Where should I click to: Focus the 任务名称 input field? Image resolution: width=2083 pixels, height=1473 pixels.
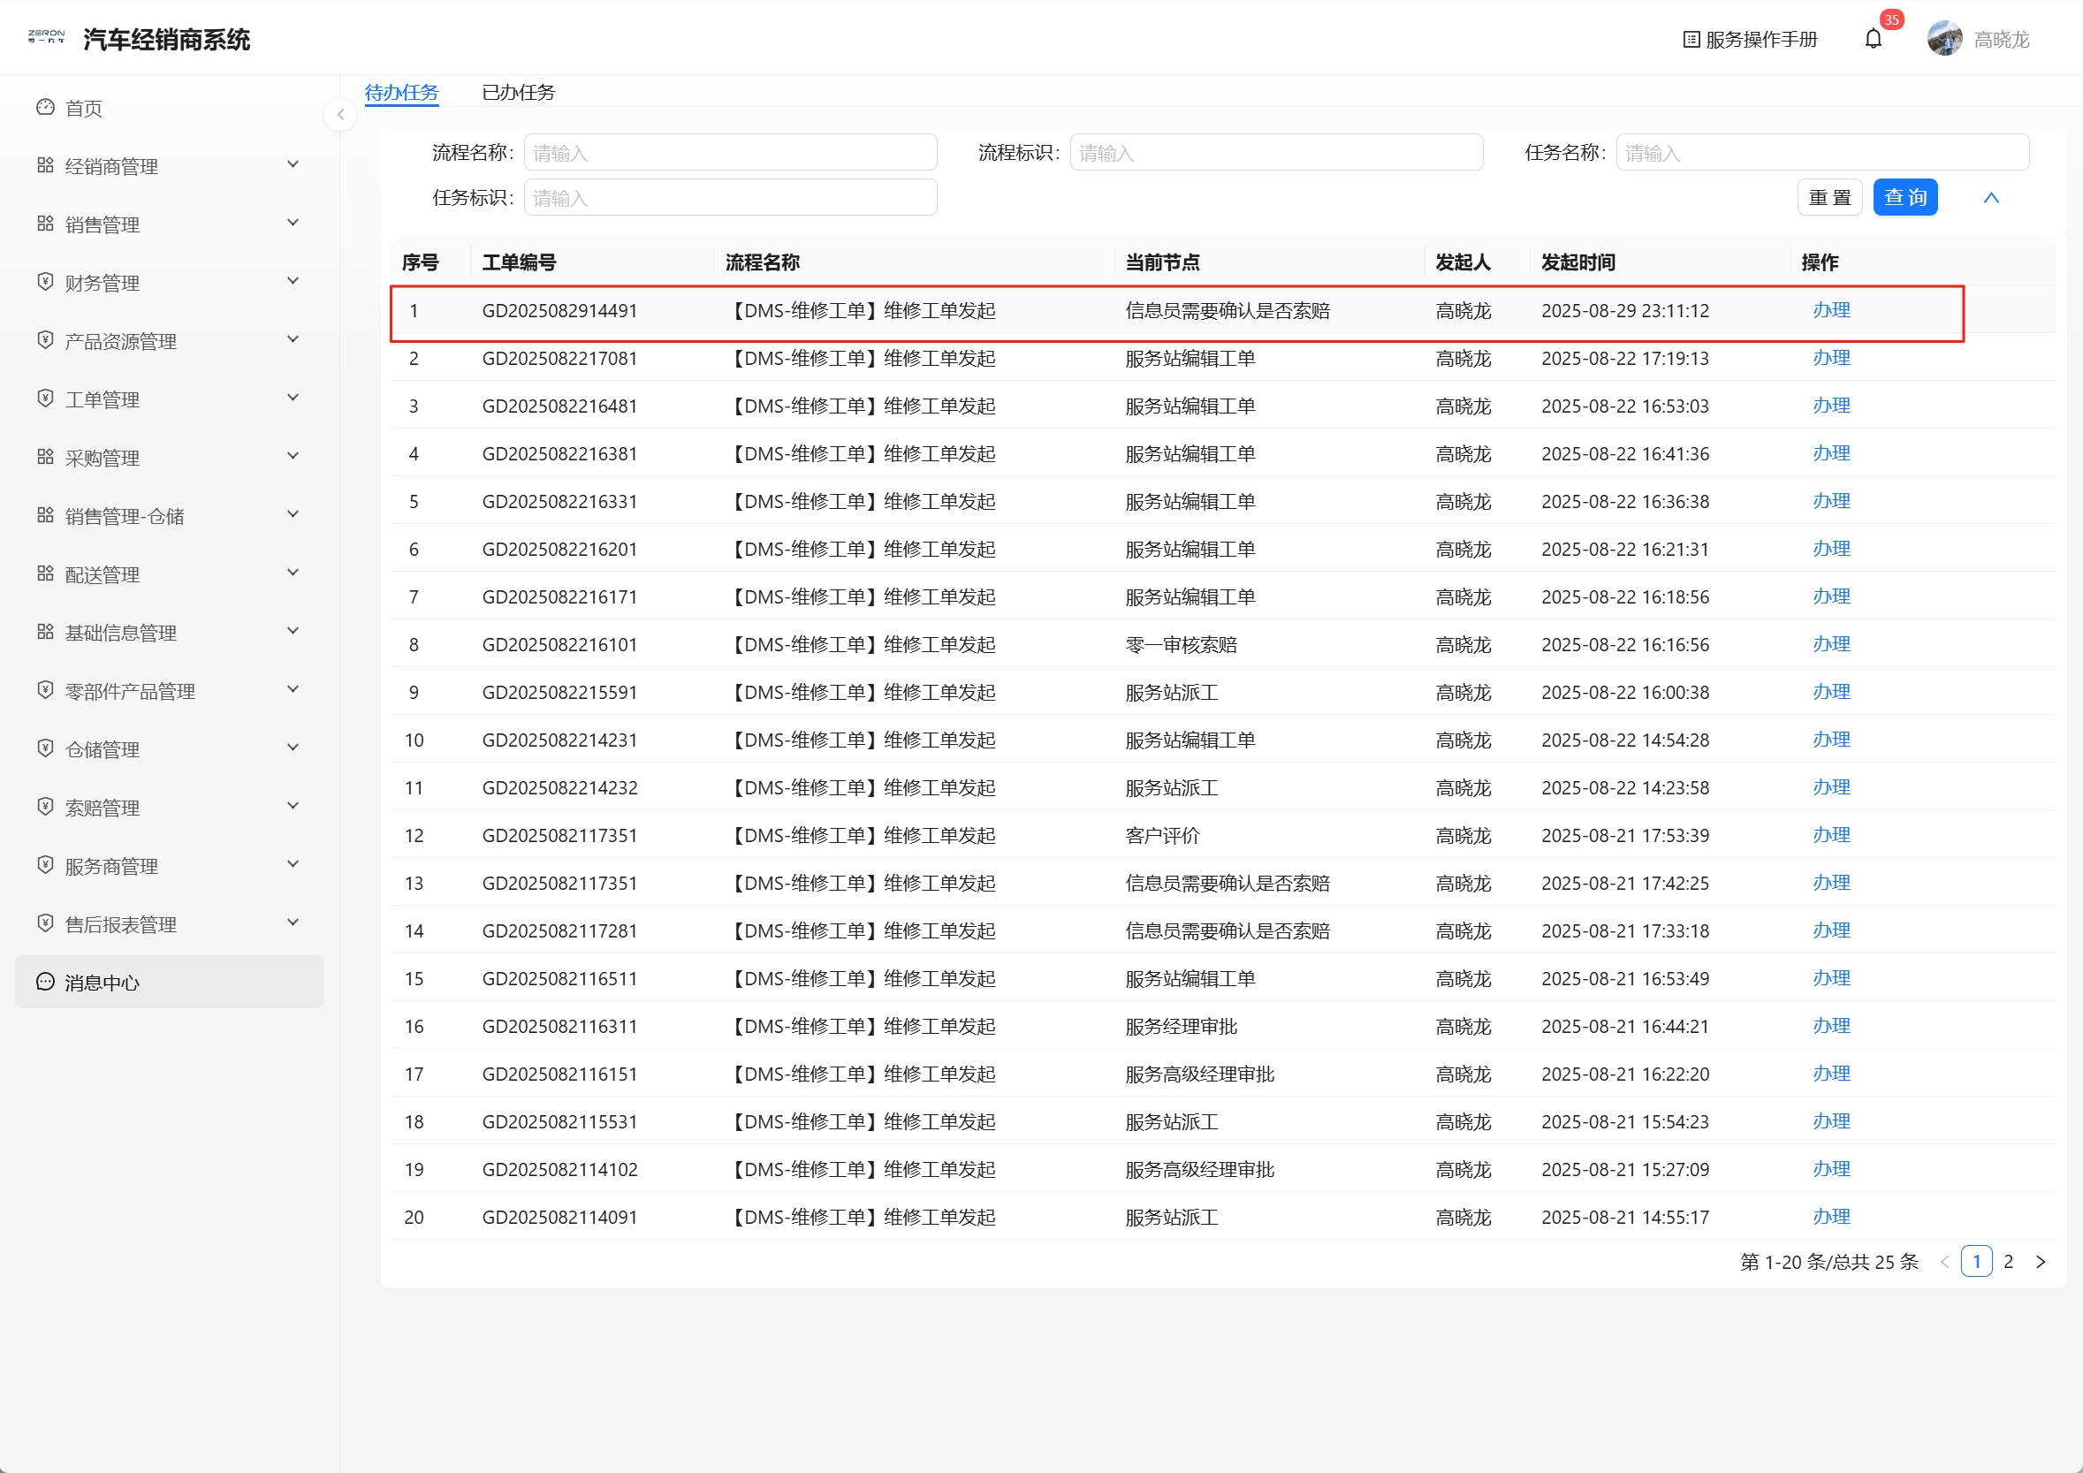pyautogui.click(x=1822, y=152)
